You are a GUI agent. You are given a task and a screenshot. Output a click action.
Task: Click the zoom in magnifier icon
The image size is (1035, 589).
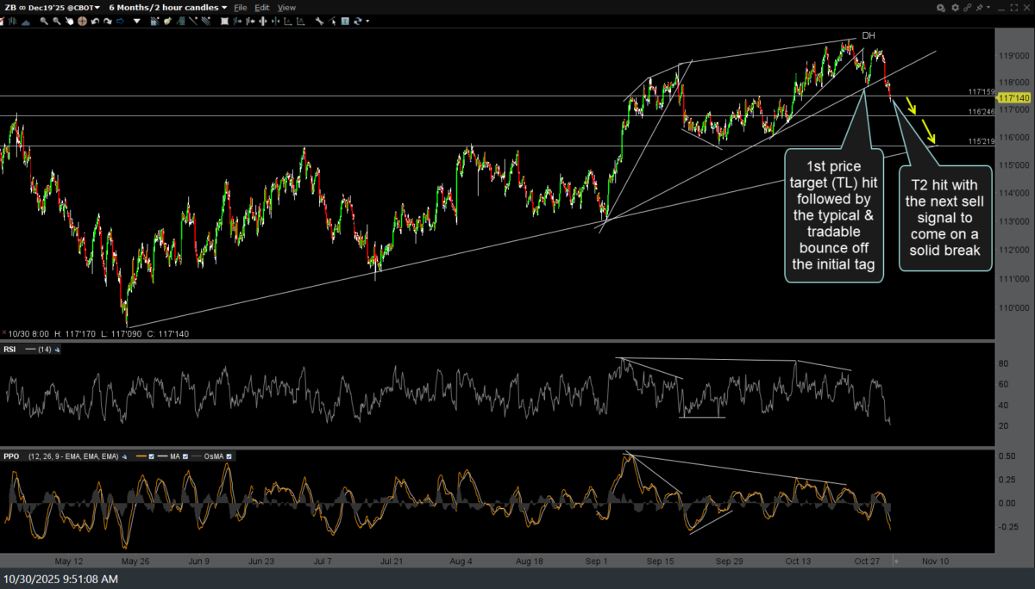(44, 21)
